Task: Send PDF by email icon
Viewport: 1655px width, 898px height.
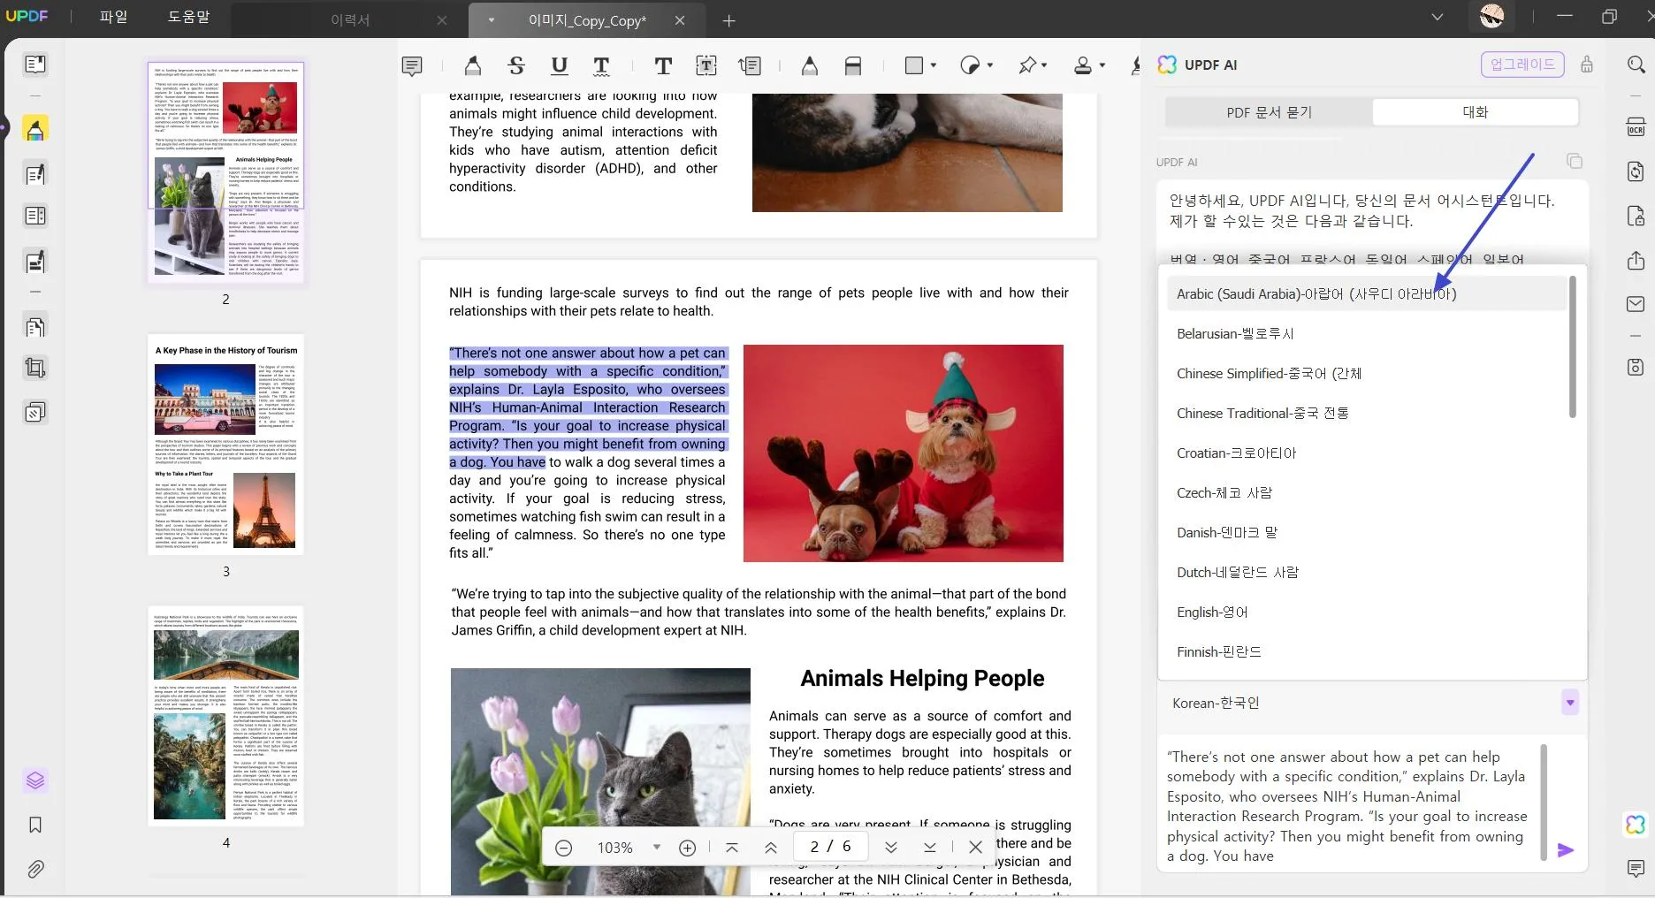Action: coord(1636,304)
